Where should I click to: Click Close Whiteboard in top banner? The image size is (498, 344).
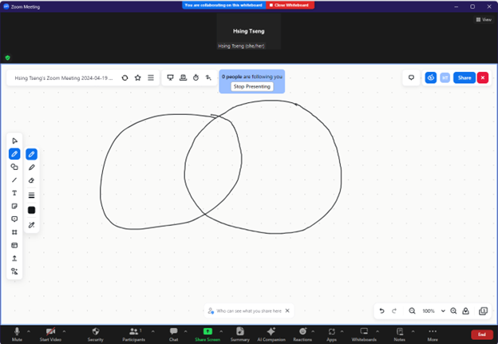pyautogui.click(x=290, y=5)
